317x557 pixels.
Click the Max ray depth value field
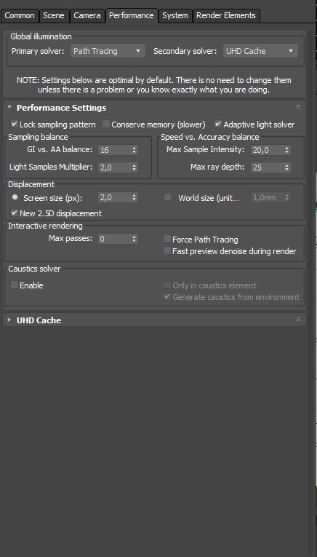267,167
